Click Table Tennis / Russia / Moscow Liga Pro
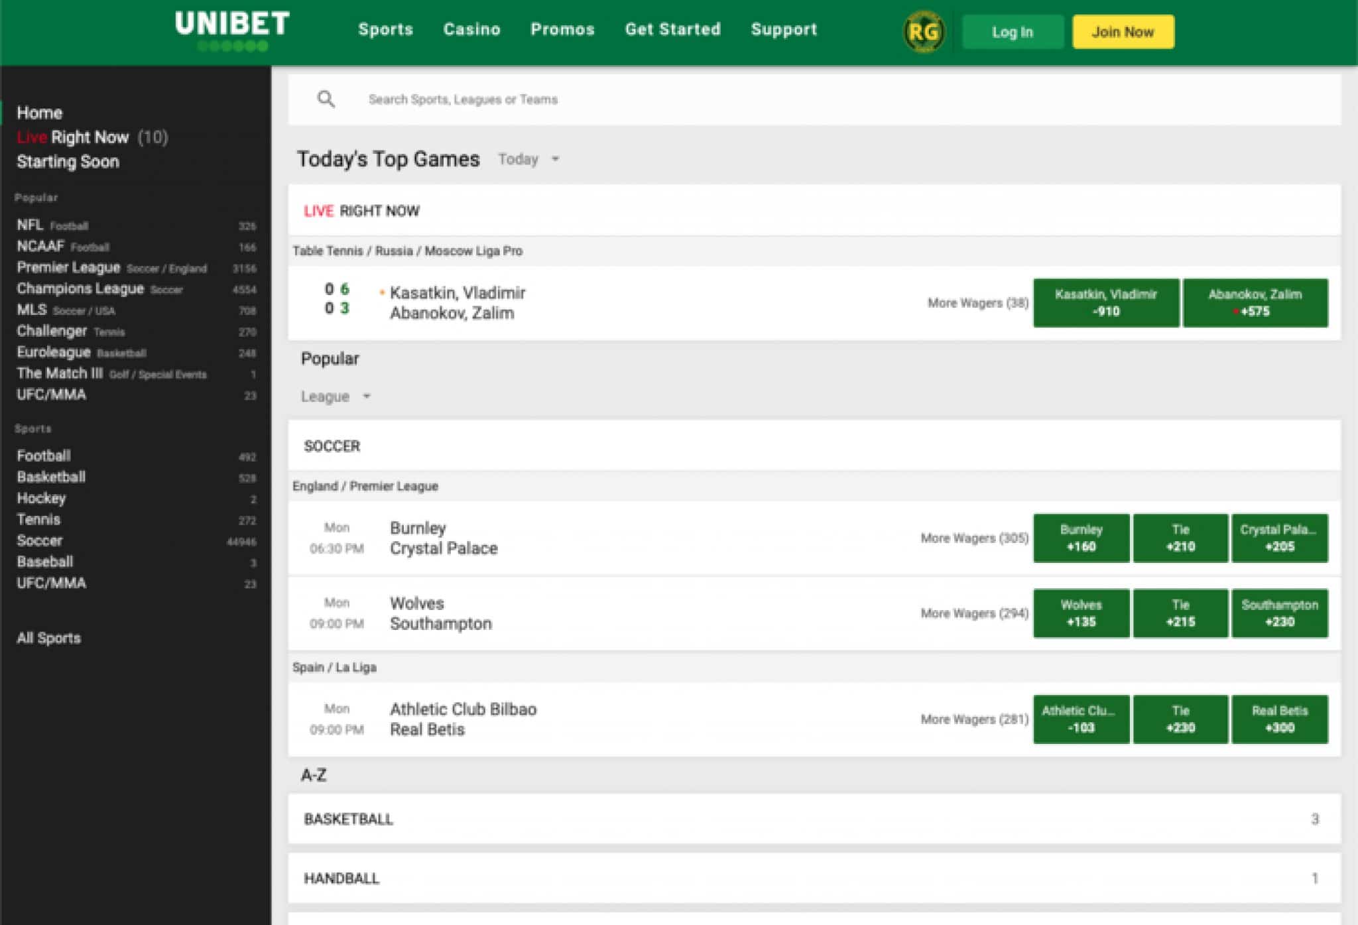The image size is (1358, 925). (407, 251)
